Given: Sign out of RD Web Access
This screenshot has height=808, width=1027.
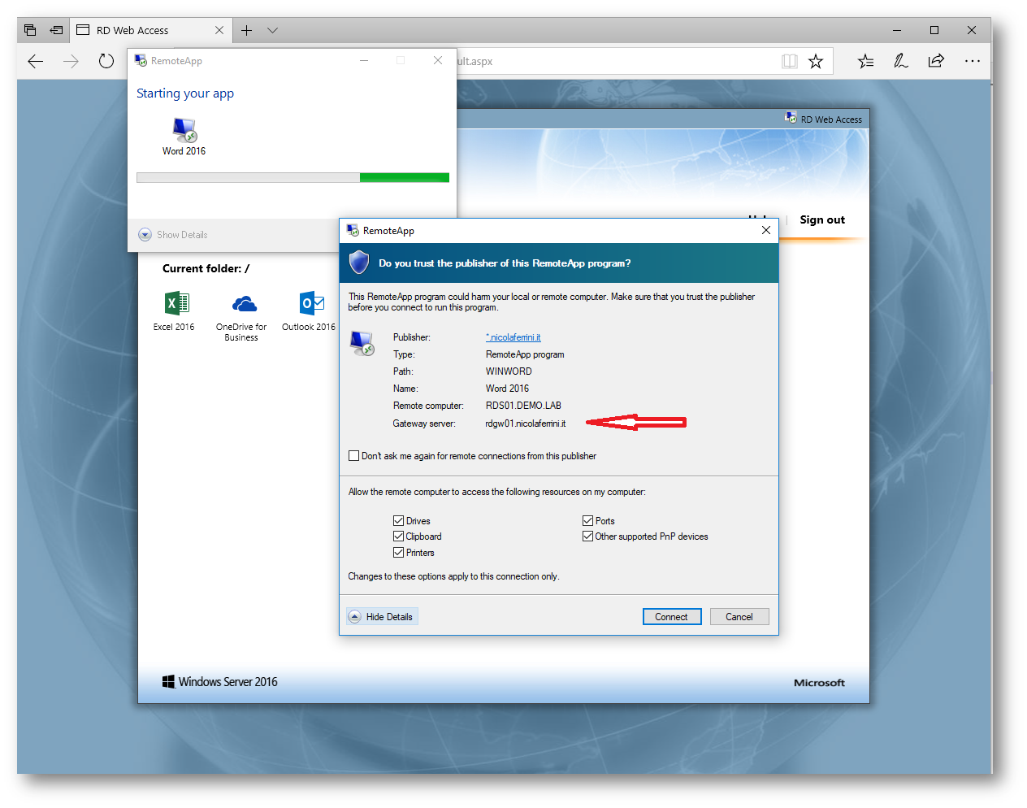Looking at the screenshot, I should (822, 219).
